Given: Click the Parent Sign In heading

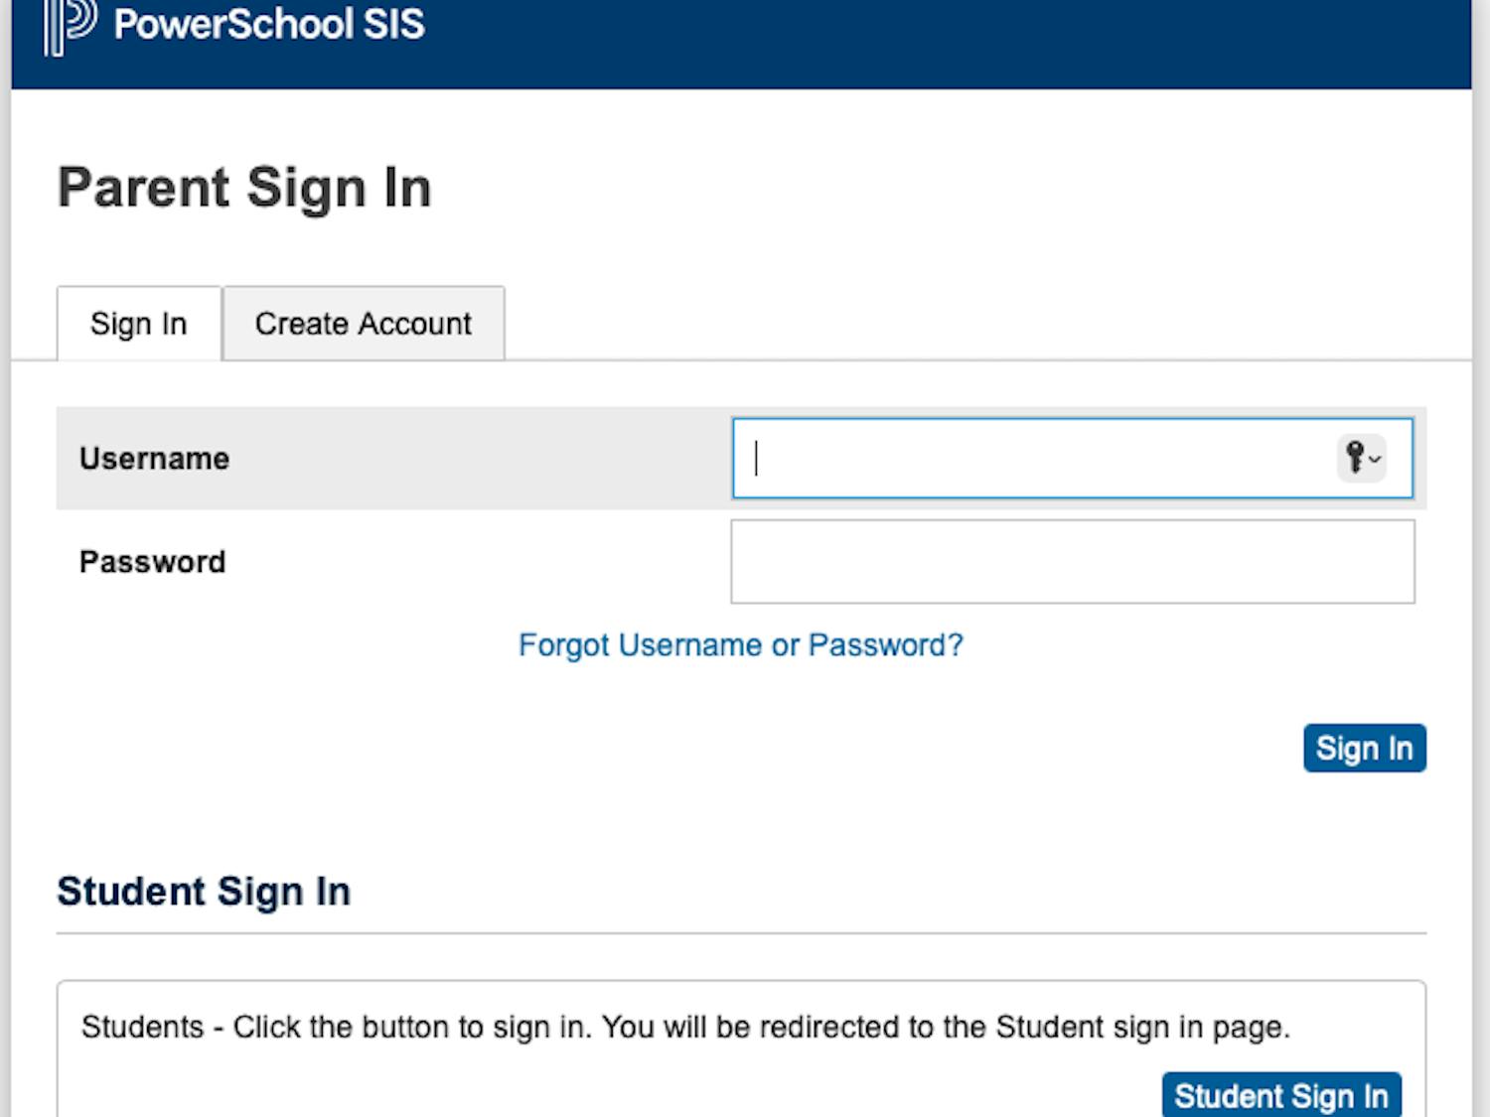Looking at the screenshot, I should click(244, 187).
